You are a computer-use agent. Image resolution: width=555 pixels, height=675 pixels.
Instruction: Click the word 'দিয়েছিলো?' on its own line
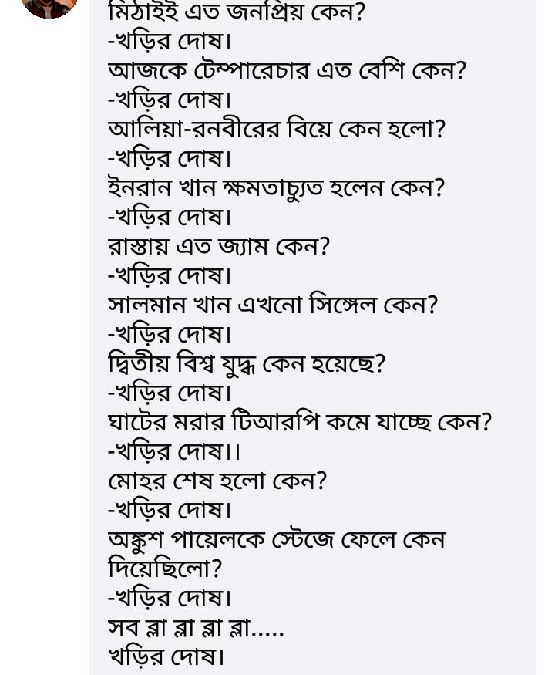tap(165, 569)
